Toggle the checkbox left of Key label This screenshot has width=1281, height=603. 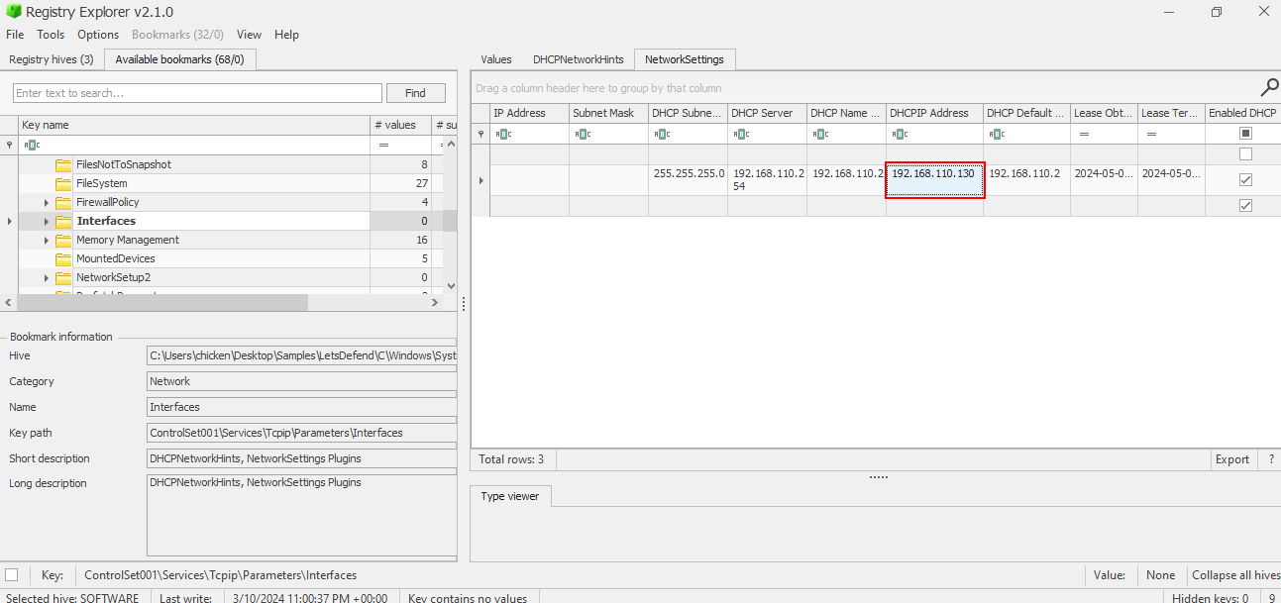(x=12, y=575)
